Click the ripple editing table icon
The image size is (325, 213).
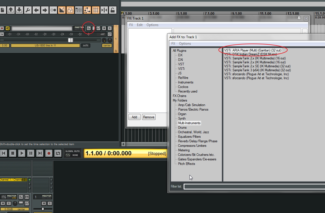pyautogui.click(x=79, y=10)
